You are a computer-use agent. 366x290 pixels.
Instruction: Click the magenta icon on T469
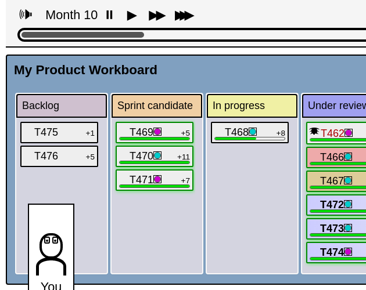tap(157, 132)
